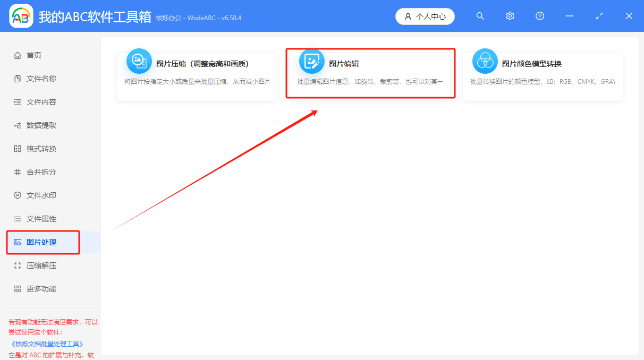Click the 图片压缩 round blue icon
Image resolution: width=644 pixels, height=360 pixels.
coord(139,61)
